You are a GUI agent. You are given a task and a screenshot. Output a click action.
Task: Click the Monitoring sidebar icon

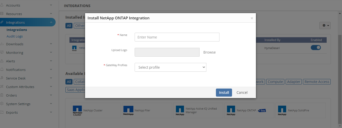coord(2,52)
